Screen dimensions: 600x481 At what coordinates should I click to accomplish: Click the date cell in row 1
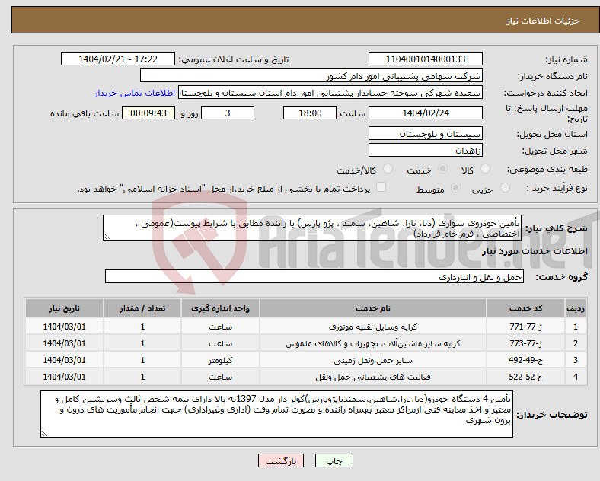click(64, 327)
